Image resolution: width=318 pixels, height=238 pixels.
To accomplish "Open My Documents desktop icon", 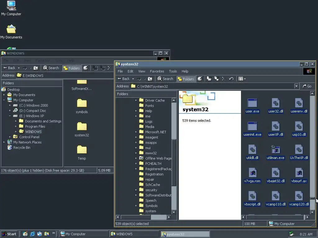I will [x=11, y=32].
